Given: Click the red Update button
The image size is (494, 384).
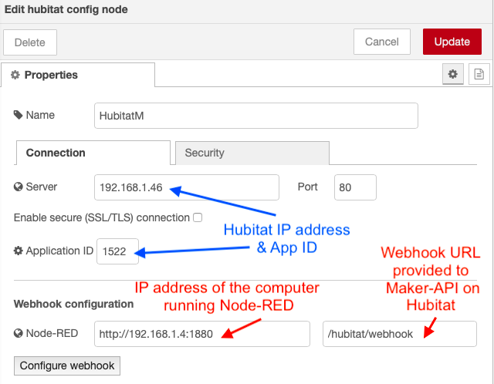Looking at the screenshot, I should point(452,42).
